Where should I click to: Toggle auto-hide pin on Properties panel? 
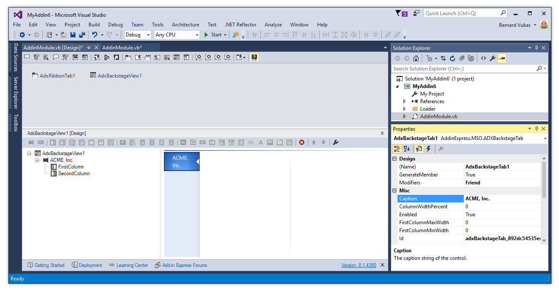click(536, 129)
